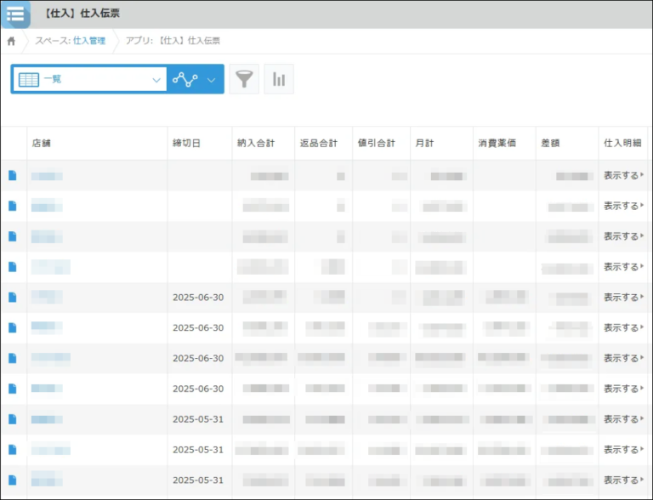Expand the 一覧 view dropdown

point(156,79)
